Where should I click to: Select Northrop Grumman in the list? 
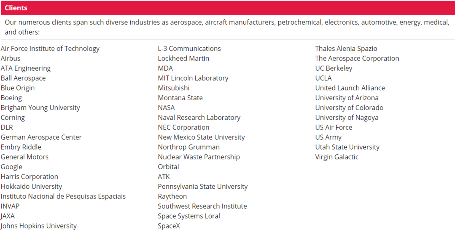[189, 147]
